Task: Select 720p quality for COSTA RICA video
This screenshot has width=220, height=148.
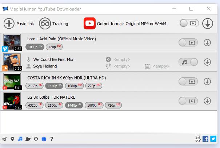Action: pos(94,86)
